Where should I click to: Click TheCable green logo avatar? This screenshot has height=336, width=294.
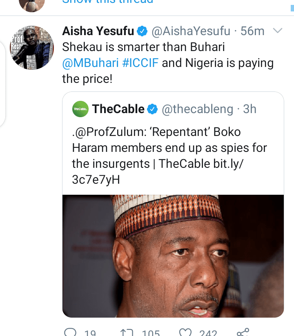pos(80,109)
